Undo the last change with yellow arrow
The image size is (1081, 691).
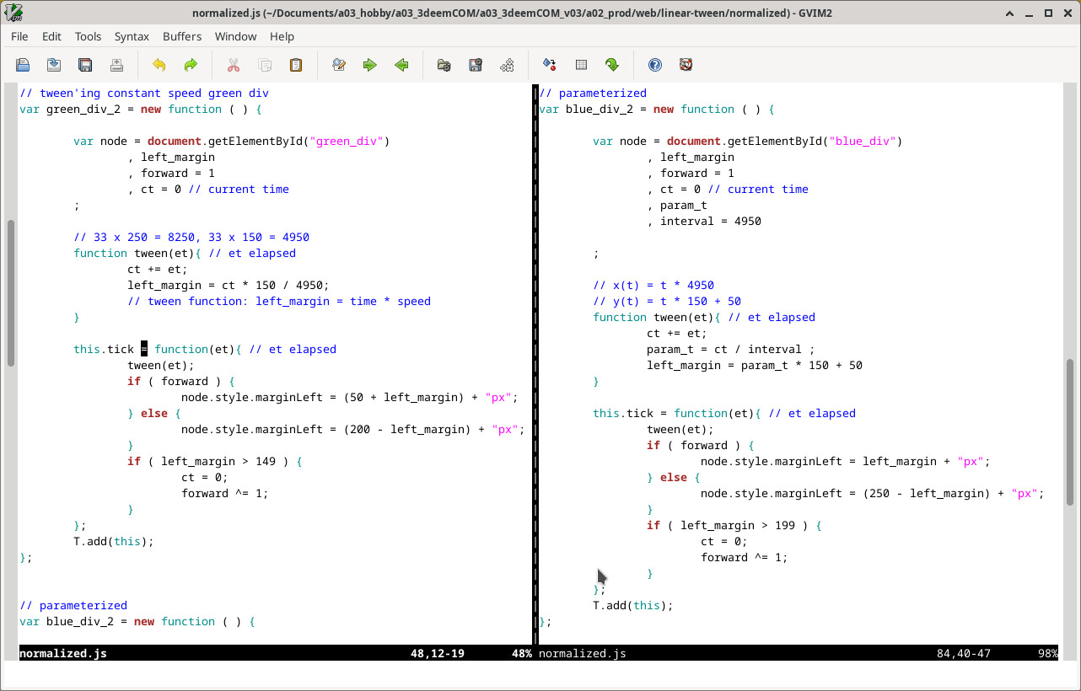[x=159, y=65]
